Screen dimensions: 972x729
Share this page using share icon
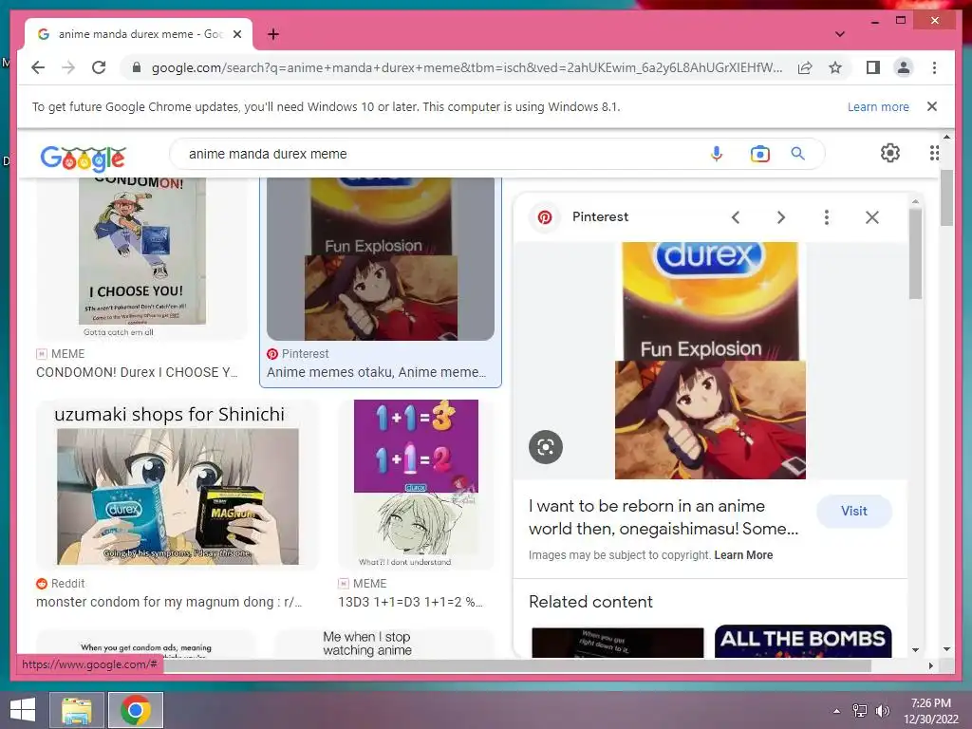click(x=805, y=67)
